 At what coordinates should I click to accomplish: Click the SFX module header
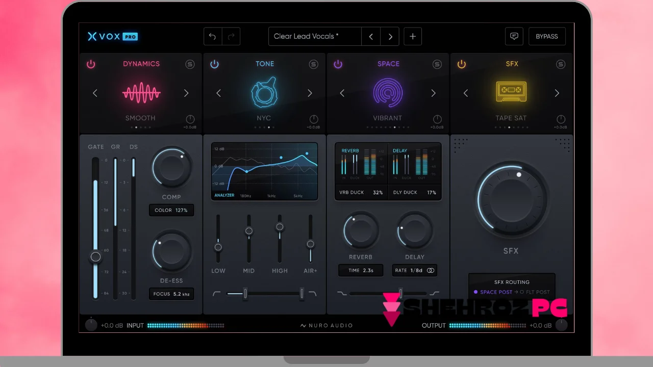(x=512, y=64)
